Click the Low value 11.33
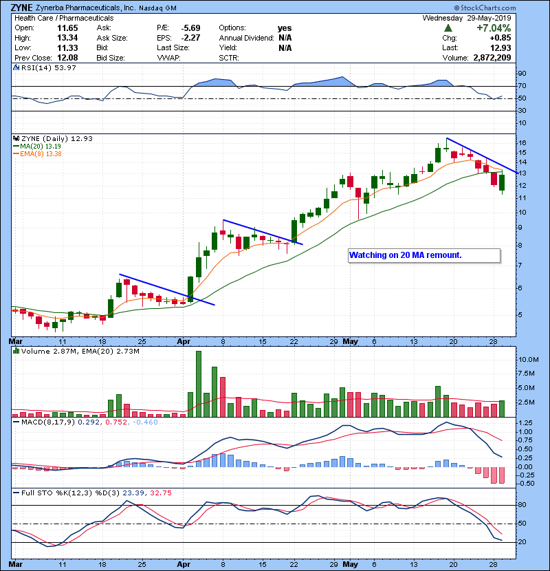The image size is (550, 571). [67, 47]
